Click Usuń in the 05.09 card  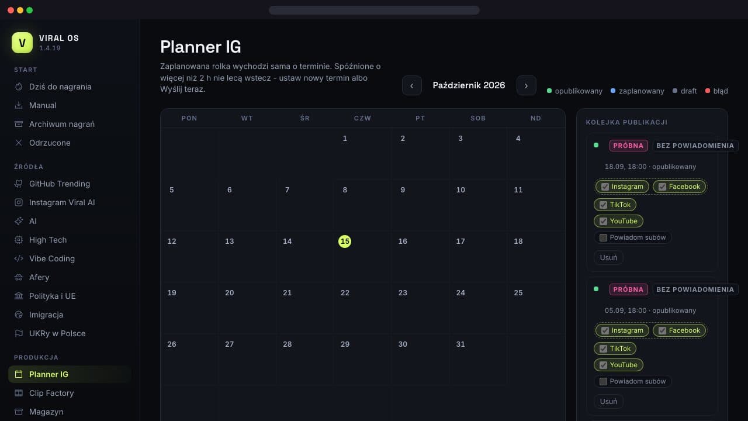[608, 401]
